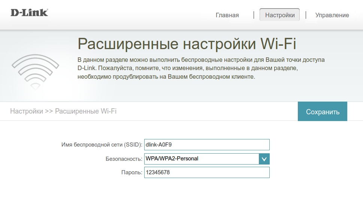Click the >> breadcrumb separator
363x205 pixels.
coord(49,111)
